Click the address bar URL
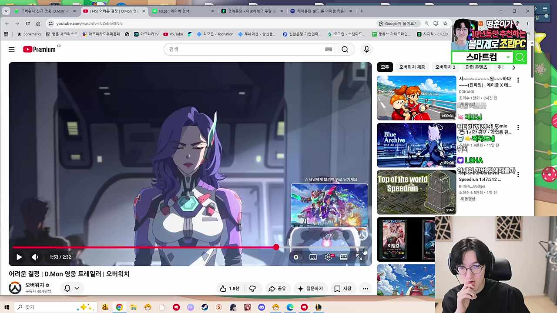The image size is (557, 313). click(x=90, y=23)
